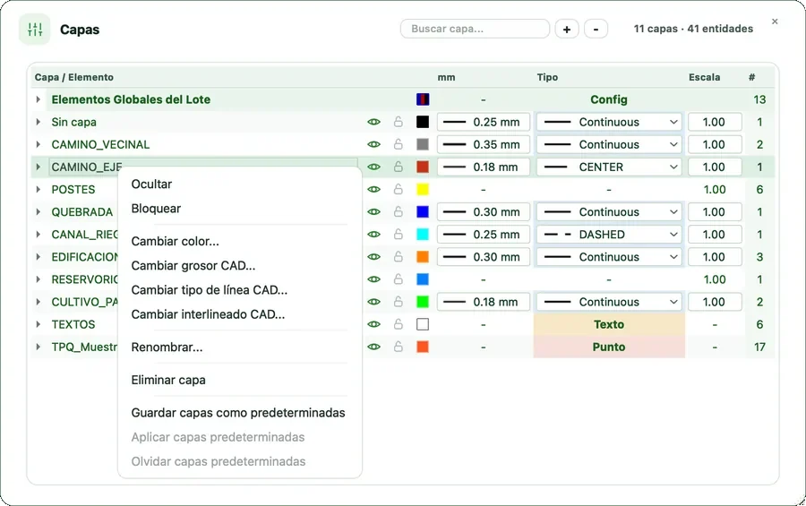Hide the TEXTOS layer with eye icon
Viewport: 806px width, 506px height.
pos(373,324)
